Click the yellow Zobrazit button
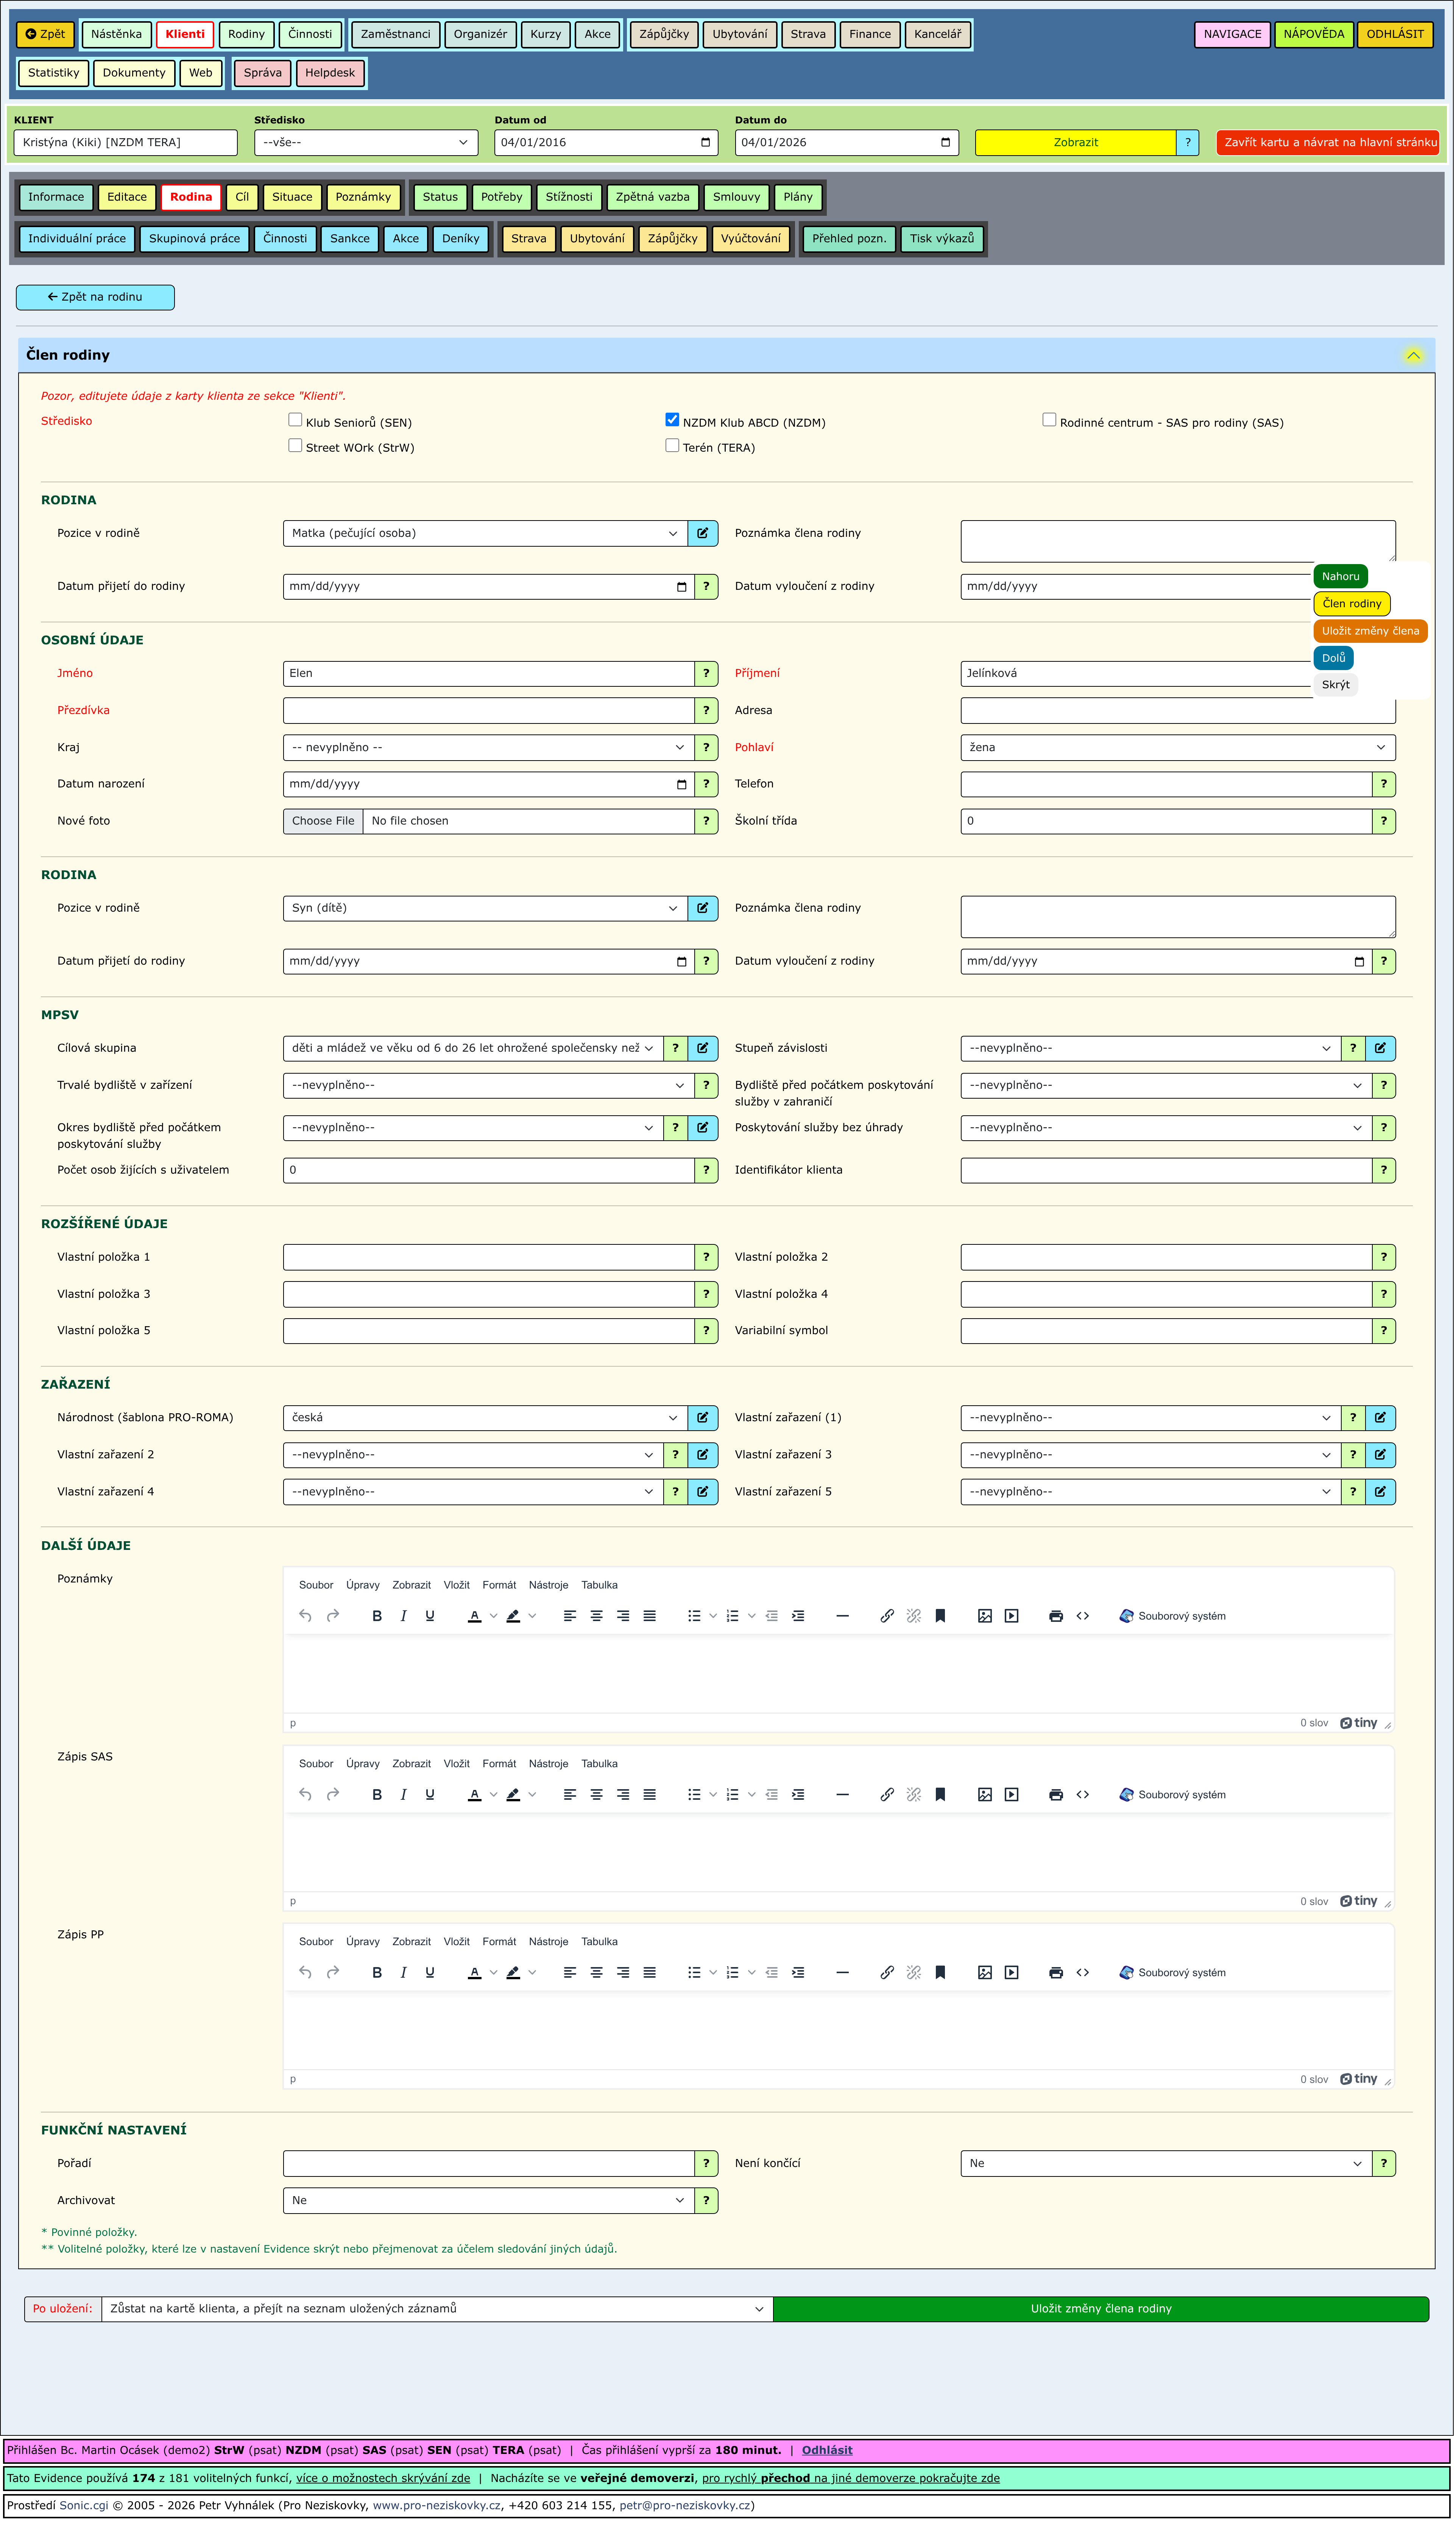 click(x=1076, y=143)
